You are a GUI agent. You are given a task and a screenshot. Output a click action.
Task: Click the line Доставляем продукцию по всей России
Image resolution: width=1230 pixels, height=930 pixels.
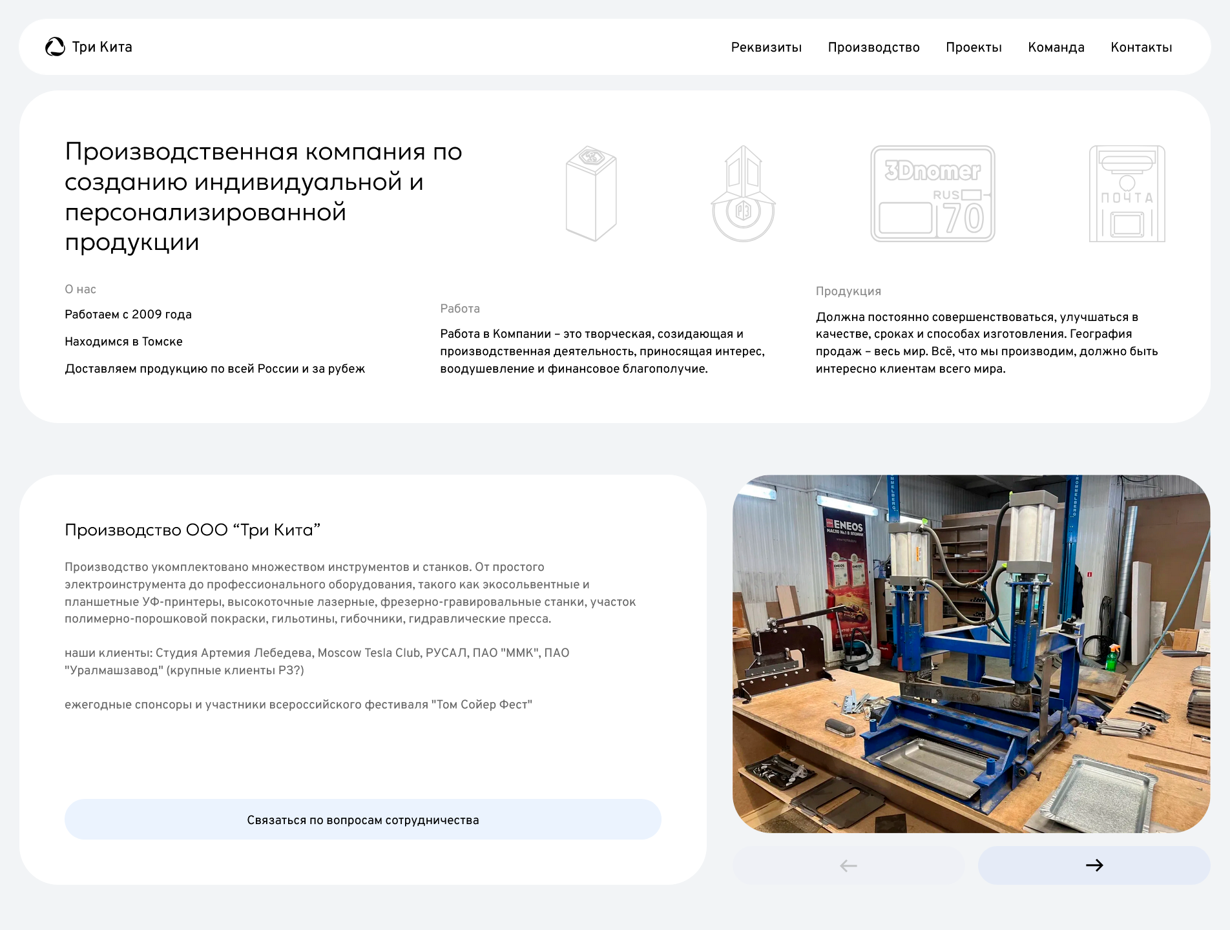click(214, 369)
